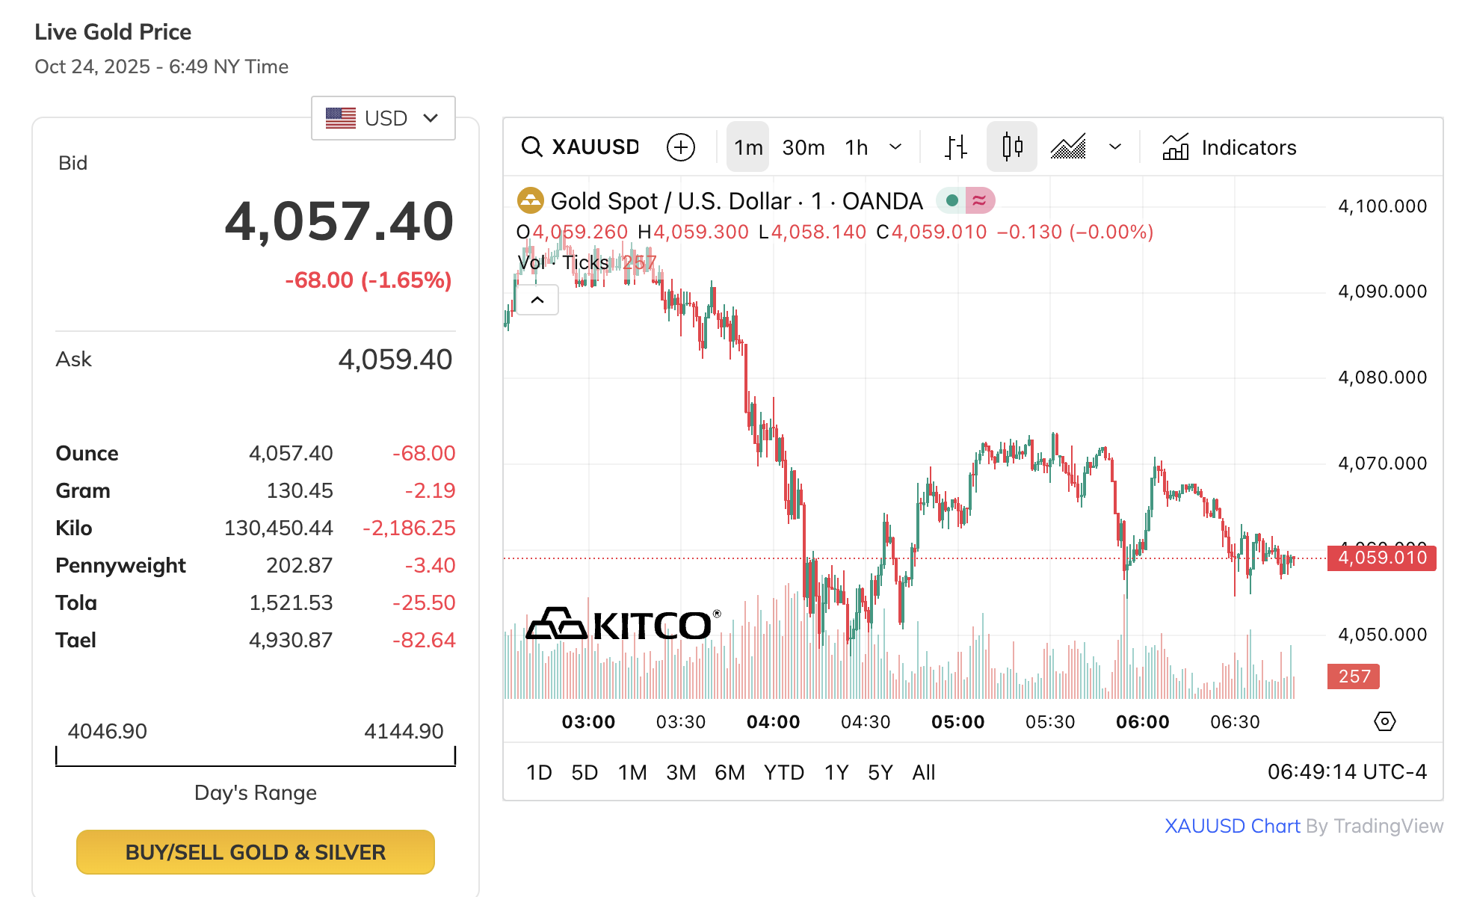Toggle the green market status dot
This screenshot has width=1462, height=897.
click(x=951, y=200)
